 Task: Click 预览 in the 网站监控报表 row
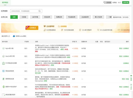[x=120, y=71]
